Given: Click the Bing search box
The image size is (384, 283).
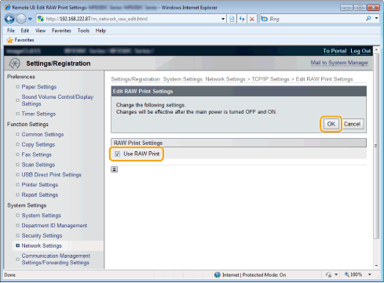Looking at the screenshot, I should point(316,19).
